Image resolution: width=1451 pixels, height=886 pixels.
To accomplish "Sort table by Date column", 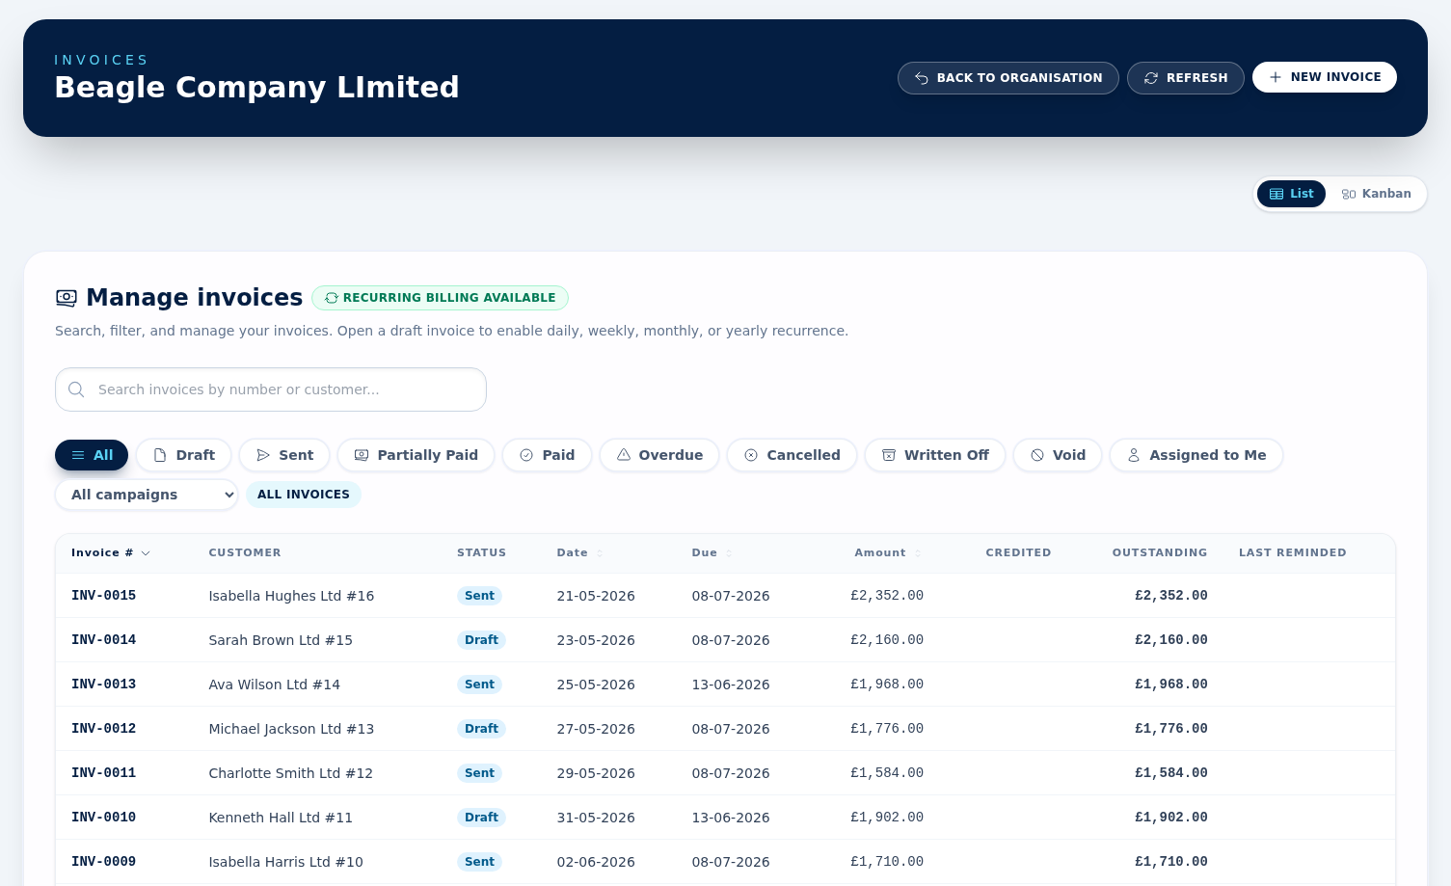I will pos(579,553).
